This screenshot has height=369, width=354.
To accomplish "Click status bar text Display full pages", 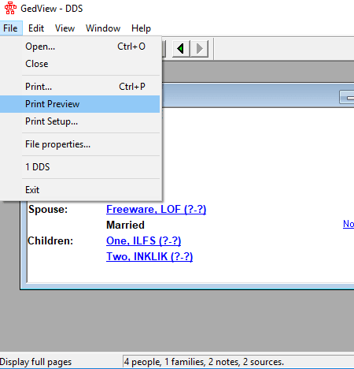I will tap(35, 362).
